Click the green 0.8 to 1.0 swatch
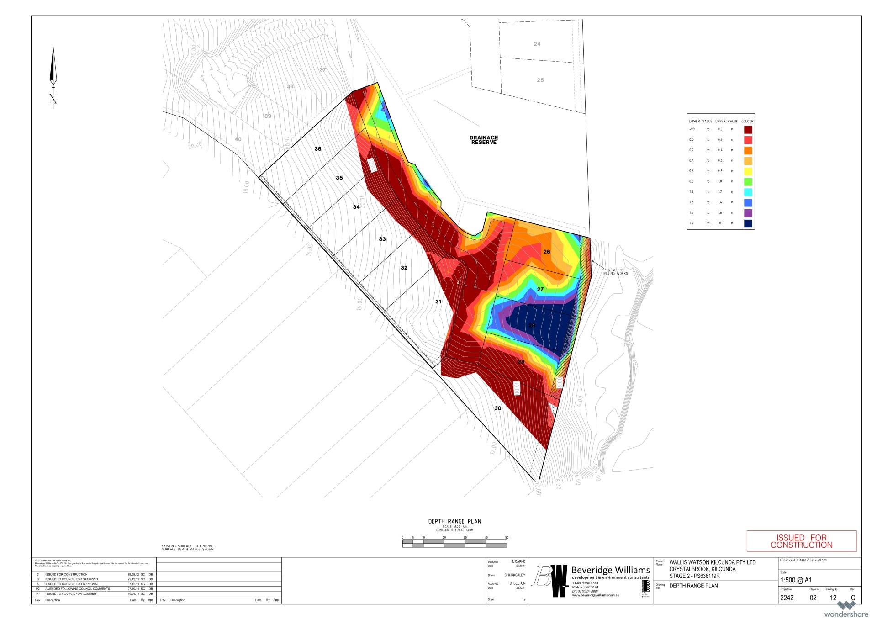This screenshot has width=877, height=619. click(x=748, y=182)
